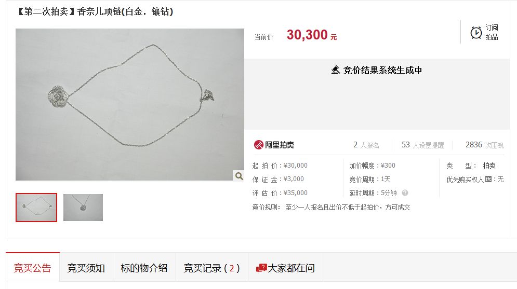Select the second pendant thumbnail
Image resolution: width=517 pixels, height=289 pixels.
point(83,208)
